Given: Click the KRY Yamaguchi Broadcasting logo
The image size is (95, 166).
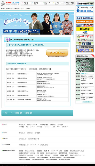Looking at the screenshot, I should click(10, 3).
